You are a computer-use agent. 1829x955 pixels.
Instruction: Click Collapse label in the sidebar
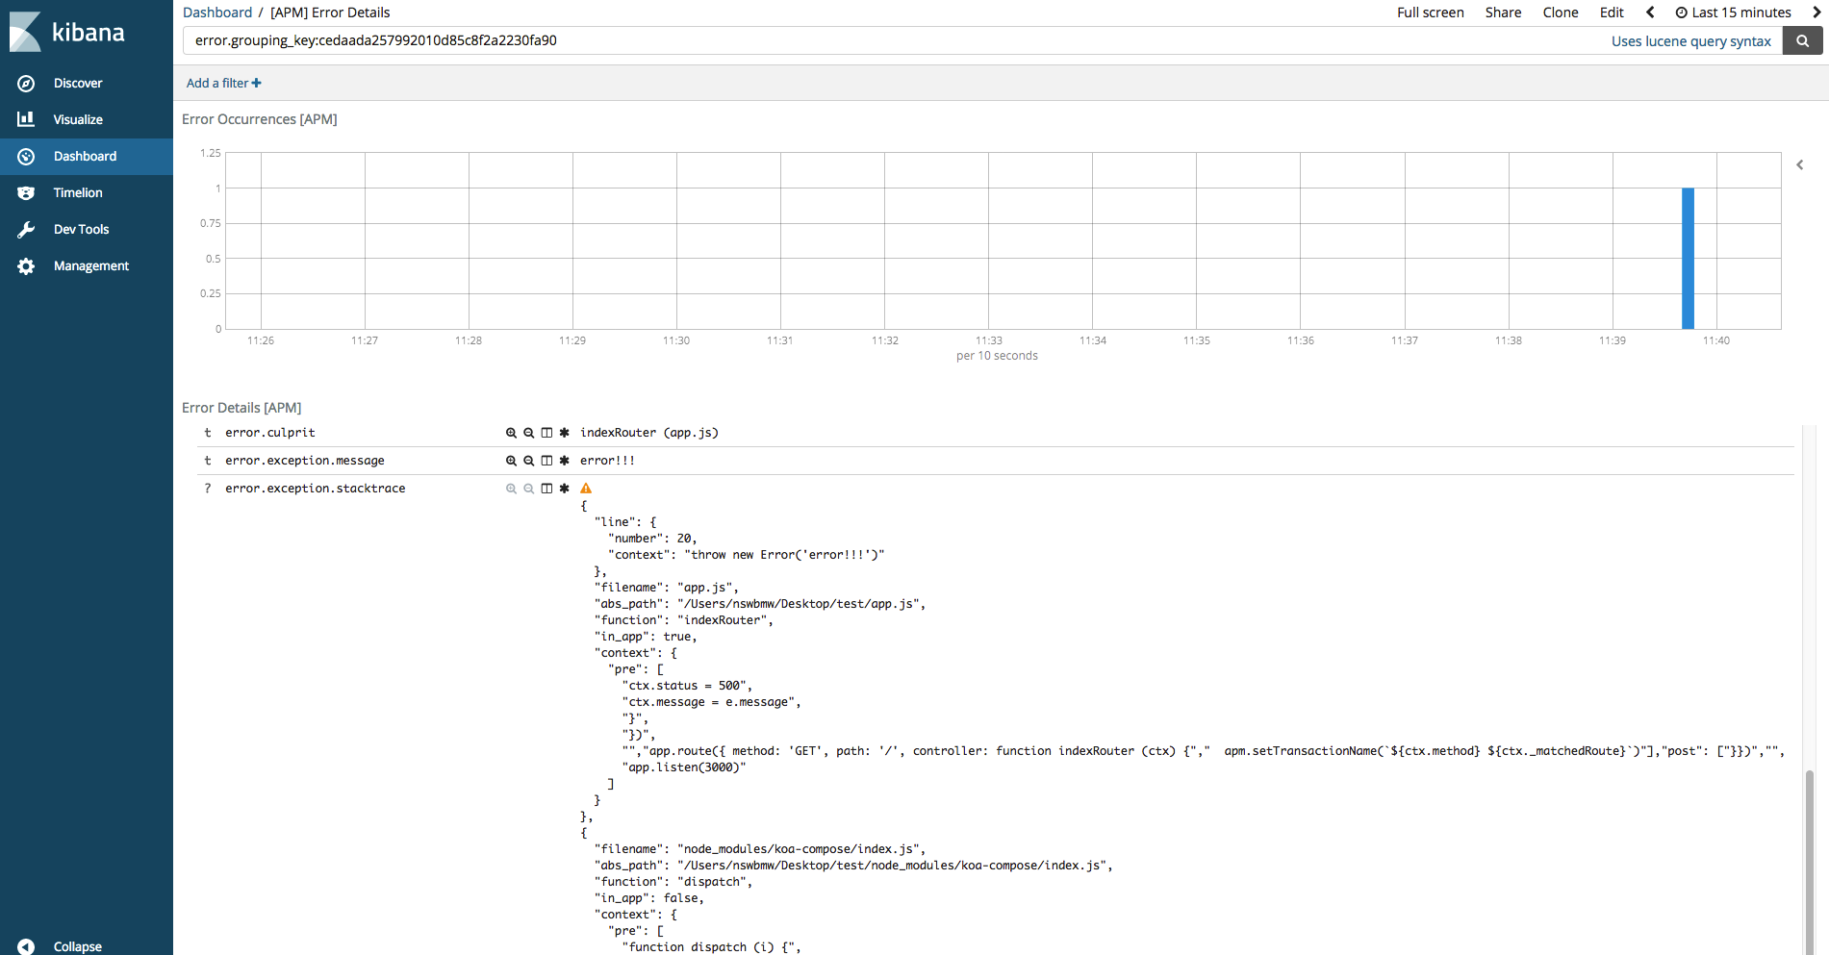pyautogui.click(x=78, y=946)
